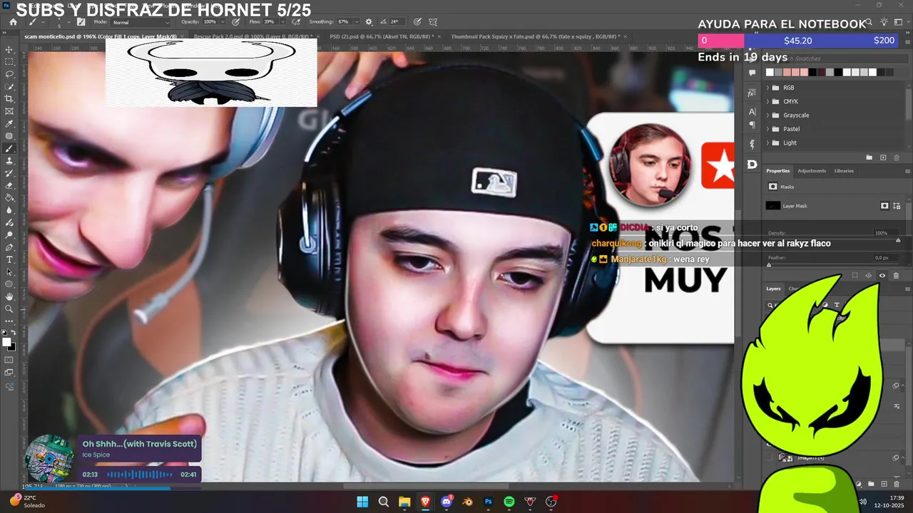Expand the Pastel swatch folder
Screen dimensions: 913x513
point(767,129)
